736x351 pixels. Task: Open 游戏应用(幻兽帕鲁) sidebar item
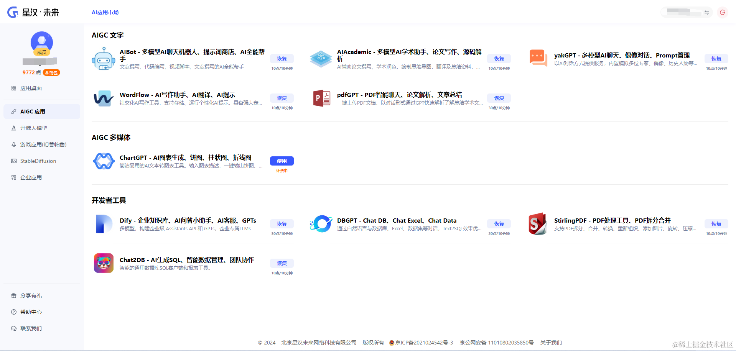point(42,144)
